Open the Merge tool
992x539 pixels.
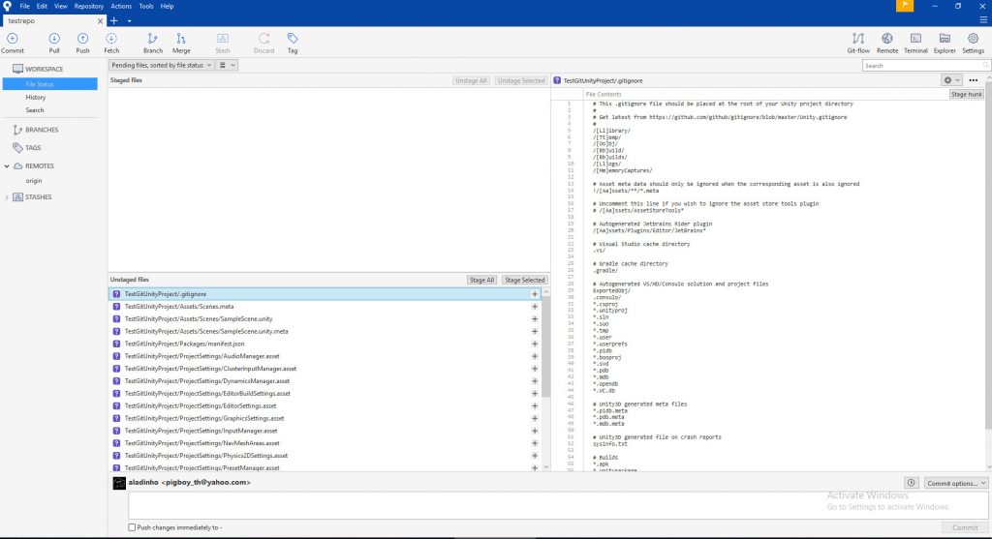pos(181,43)
